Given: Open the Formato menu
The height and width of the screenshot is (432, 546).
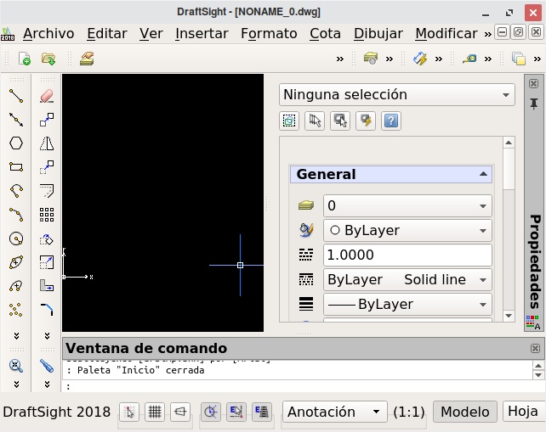Looking at the screenshot, I should click(x=269, y=34).
